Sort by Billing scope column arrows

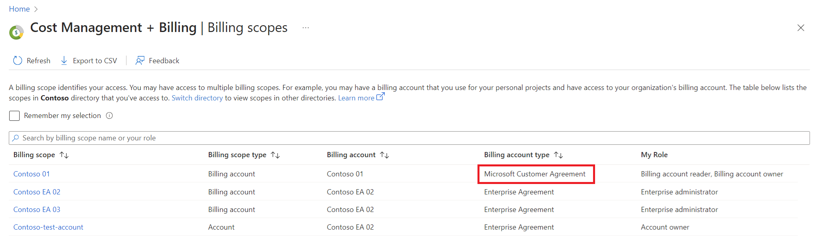pyautogui.click(x=64, y=155)
